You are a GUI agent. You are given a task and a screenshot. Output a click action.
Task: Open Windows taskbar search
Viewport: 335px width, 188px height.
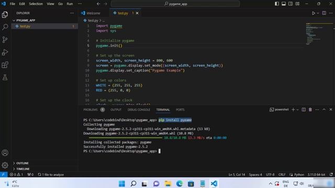(133, 183)
